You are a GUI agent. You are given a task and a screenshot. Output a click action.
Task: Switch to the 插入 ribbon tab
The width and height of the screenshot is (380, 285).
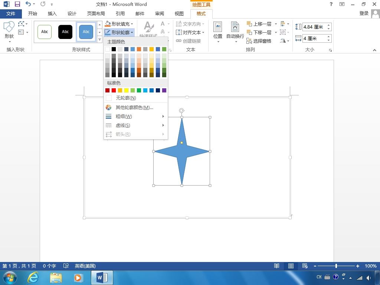point(52,14)
